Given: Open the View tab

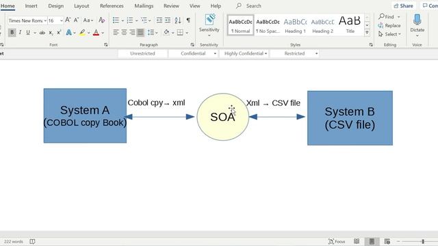Looking at the screenshot, I should click(x=194, y=6).
